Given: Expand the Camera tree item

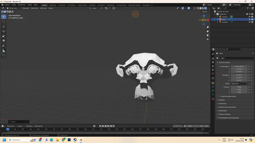Looking at the screenshot, I should [217, 17].
